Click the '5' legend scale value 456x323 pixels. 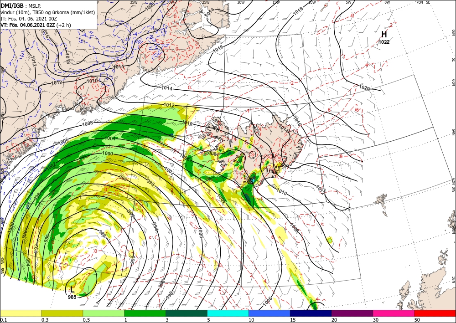tap(209, 320)
